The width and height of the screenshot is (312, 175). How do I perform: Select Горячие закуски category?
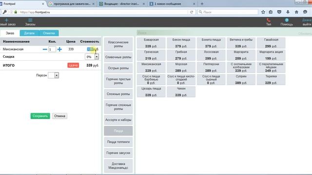tap(118, 153)
